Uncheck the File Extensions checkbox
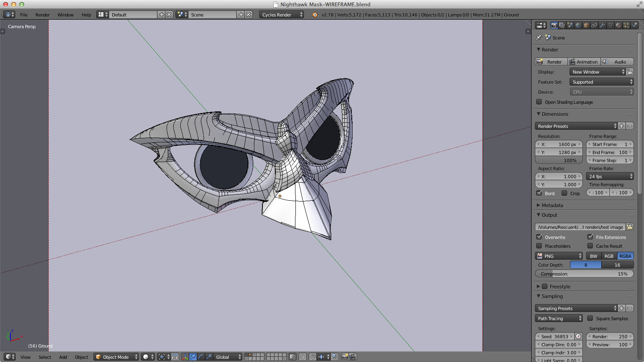Image resolution: width=644 pixels, height=362 pixels. 590,237
